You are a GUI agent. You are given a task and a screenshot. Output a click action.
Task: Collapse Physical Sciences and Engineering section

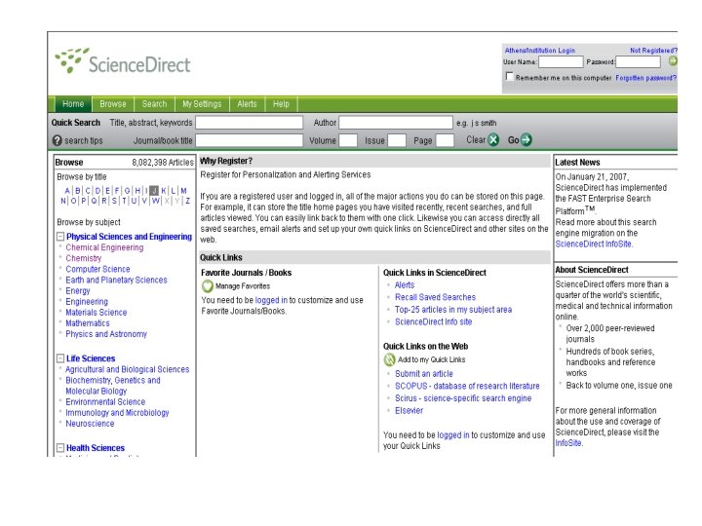(60, 236)
